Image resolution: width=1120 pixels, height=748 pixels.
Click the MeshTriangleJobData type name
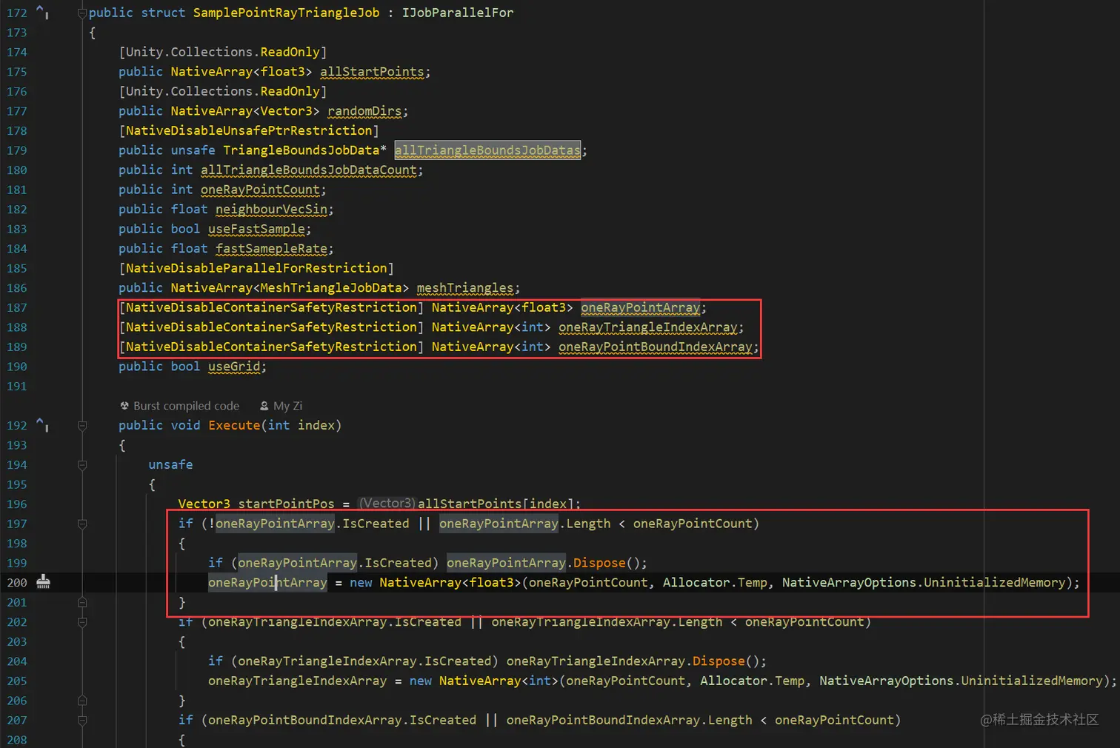click(x=330, y=288)
